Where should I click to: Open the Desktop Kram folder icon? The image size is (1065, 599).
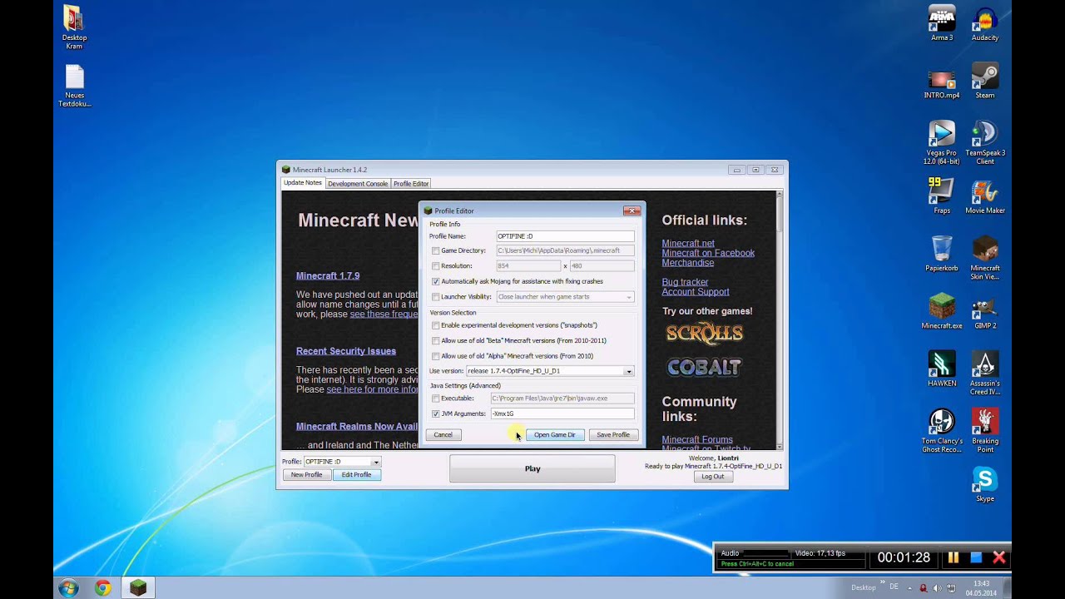click(74, 27)
